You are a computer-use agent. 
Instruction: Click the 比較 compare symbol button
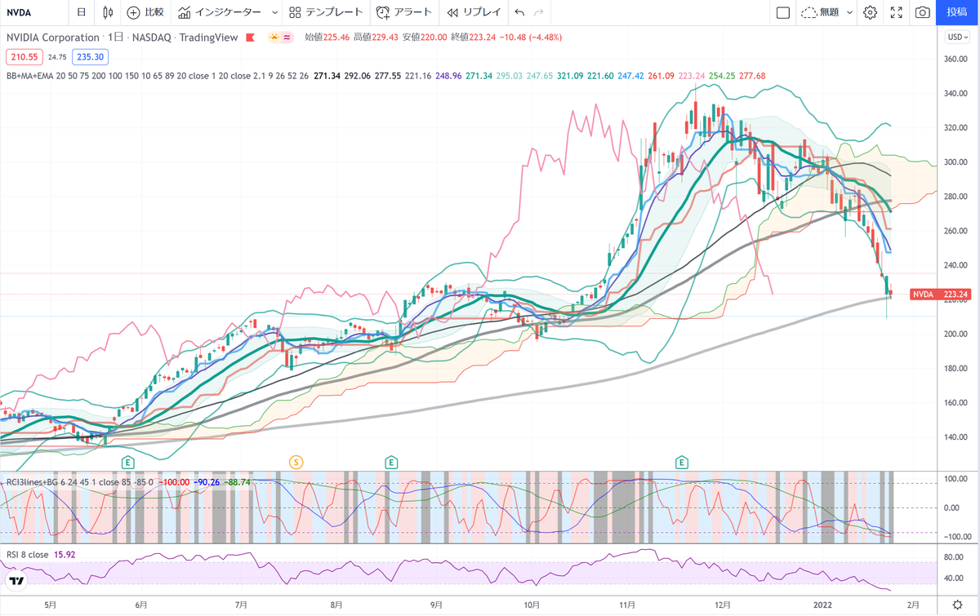pyautogui.click(x=145, y=12)
